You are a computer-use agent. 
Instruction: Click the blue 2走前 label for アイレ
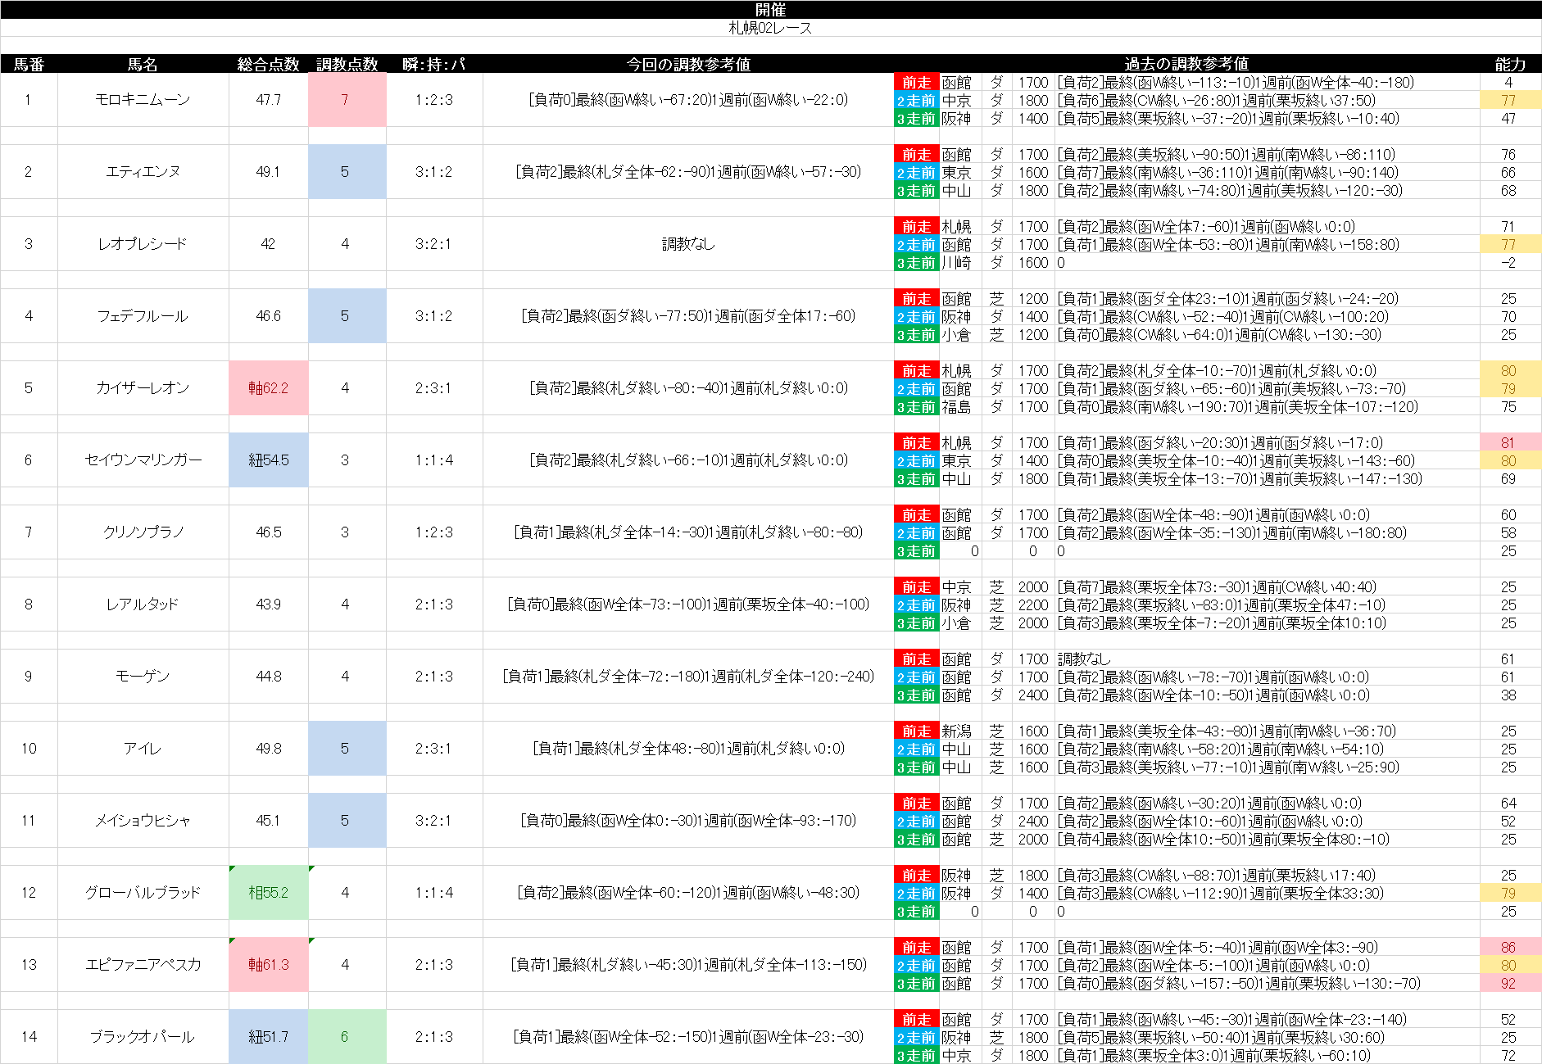coord(916,749)
